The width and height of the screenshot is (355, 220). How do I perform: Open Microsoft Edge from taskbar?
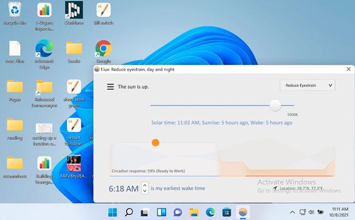pos(210,212)
